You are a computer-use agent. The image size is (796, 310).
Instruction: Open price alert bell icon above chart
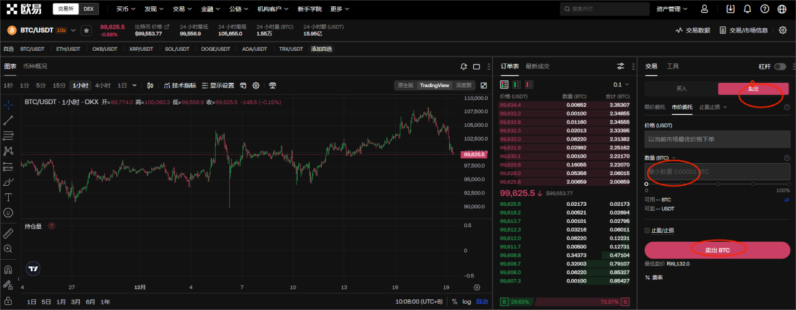coord(464,67)
